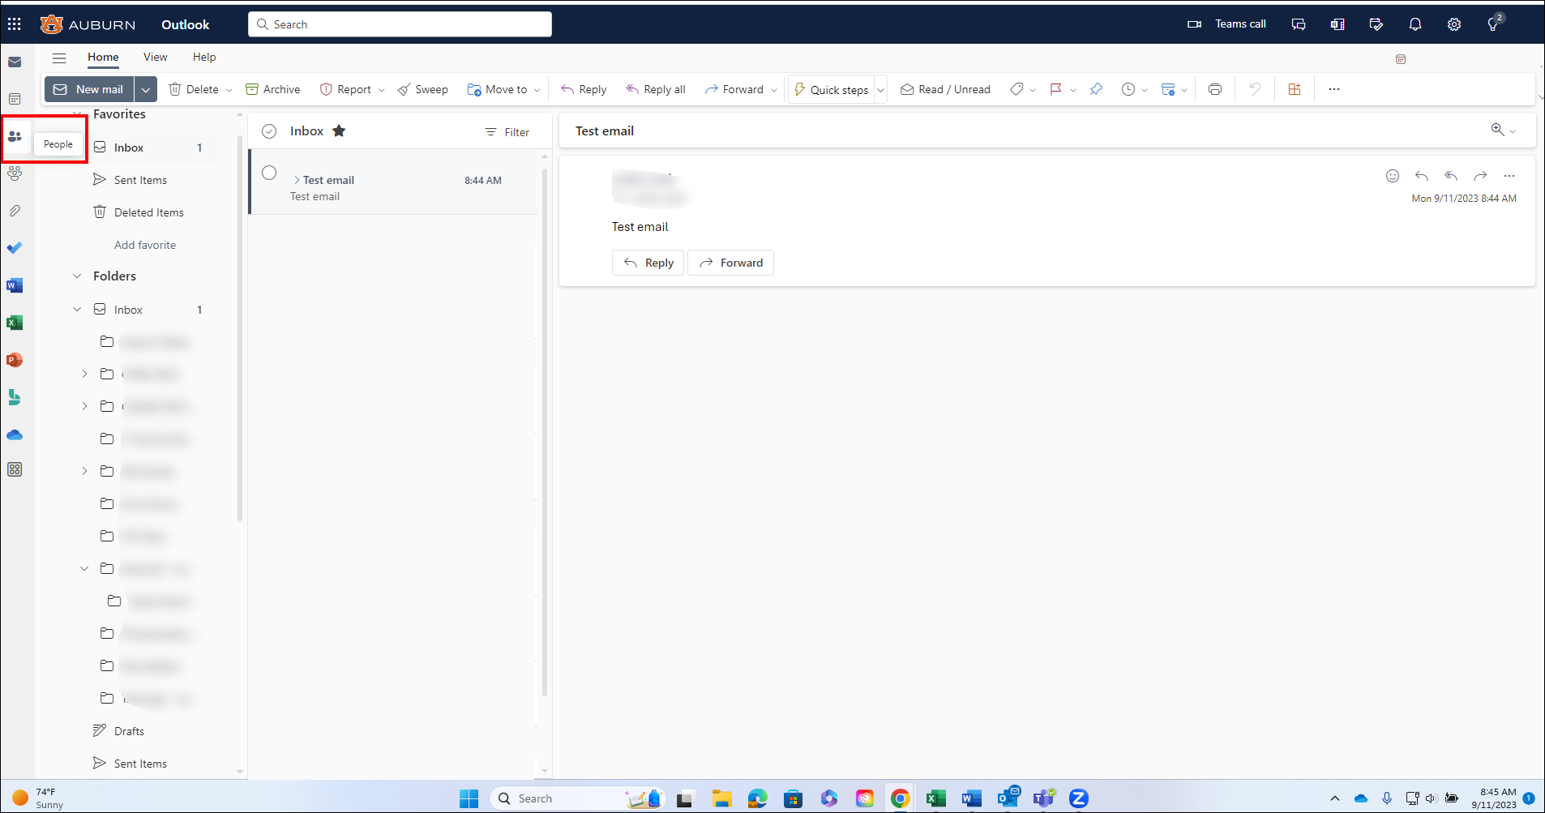
Task: Toggle the navigation pane hamburger button
Action: (59, 58)
